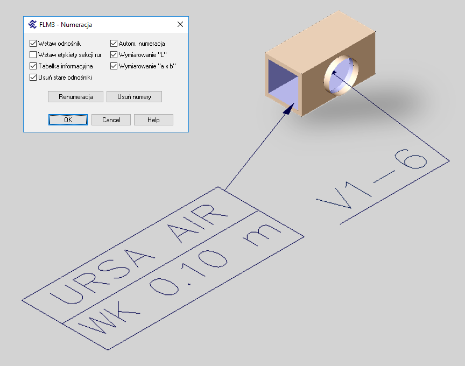Uncheck 'Tabelka informacyjna' checkbox

click(x=33, y=66)
